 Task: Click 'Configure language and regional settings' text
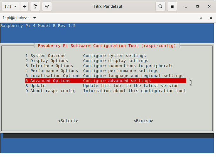tap(133, 76)
